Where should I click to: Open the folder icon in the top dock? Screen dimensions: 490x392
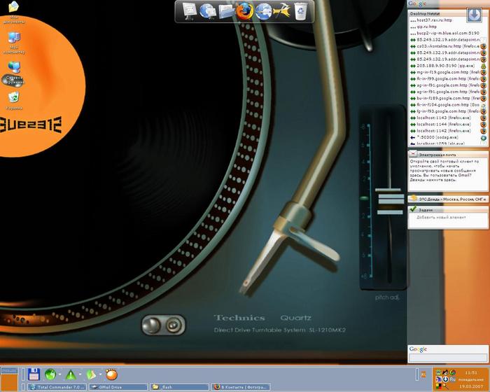(226, 10)
